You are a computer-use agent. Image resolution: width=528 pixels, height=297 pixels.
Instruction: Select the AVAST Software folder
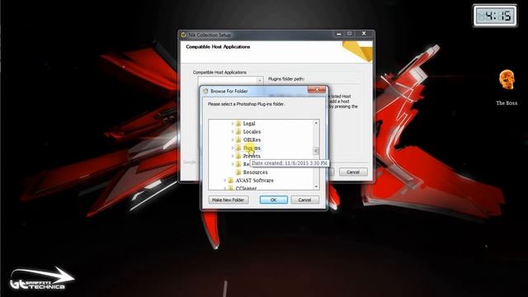(254, 180)
